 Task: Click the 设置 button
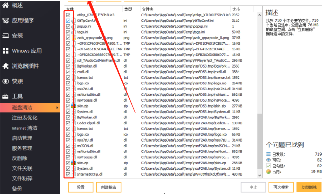pyautogui.click(x=81, y=187)
